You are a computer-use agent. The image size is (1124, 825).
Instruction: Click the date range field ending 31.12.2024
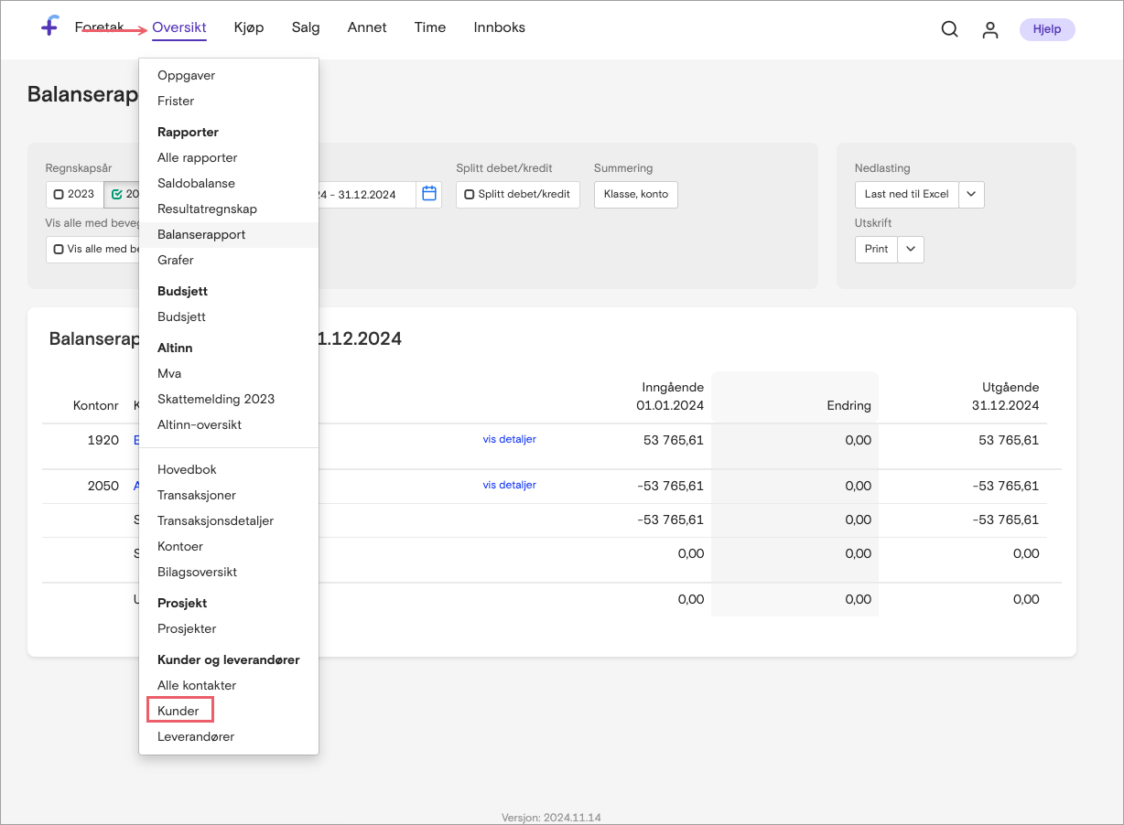(367, 194)
